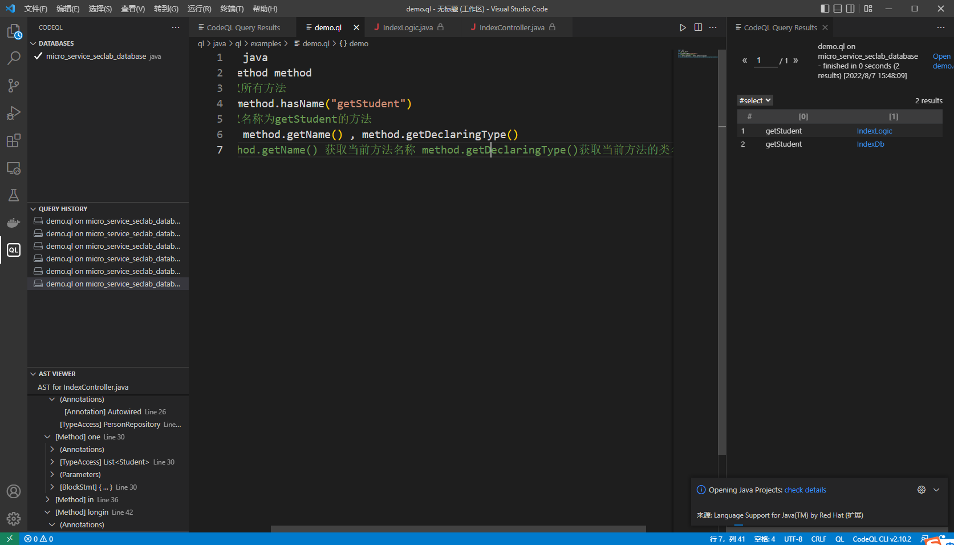This screenshot has width=954, height=545.
Task: Open the Accounts menu icon
Action: 14,491
